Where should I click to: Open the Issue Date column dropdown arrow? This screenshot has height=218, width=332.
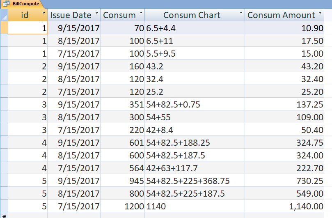[x=96, y=13]
